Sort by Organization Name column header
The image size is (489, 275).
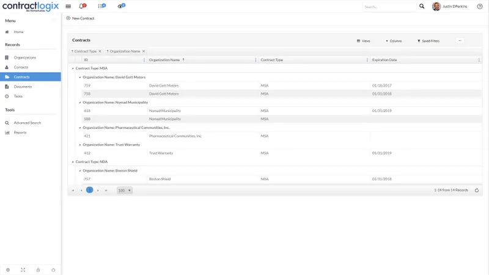click(x=164, y=60)
